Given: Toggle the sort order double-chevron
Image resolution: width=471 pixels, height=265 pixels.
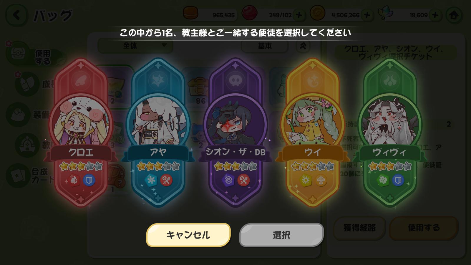Looking at the screenshot, I should coord(303,46).
